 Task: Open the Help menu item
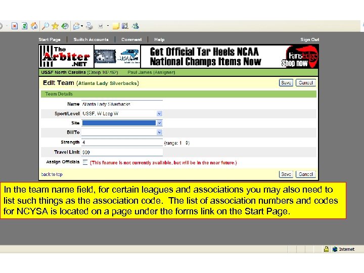[159, 39]
